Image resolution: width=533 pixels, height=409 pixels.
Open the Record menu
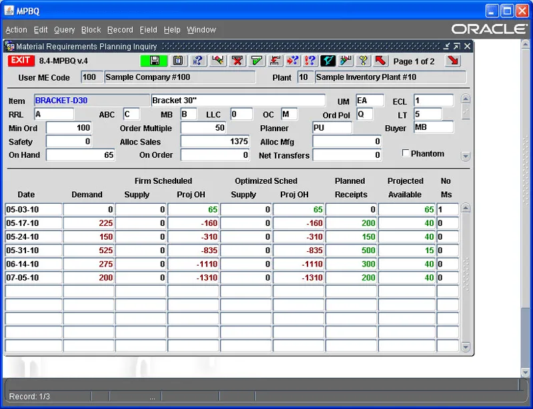120,30
